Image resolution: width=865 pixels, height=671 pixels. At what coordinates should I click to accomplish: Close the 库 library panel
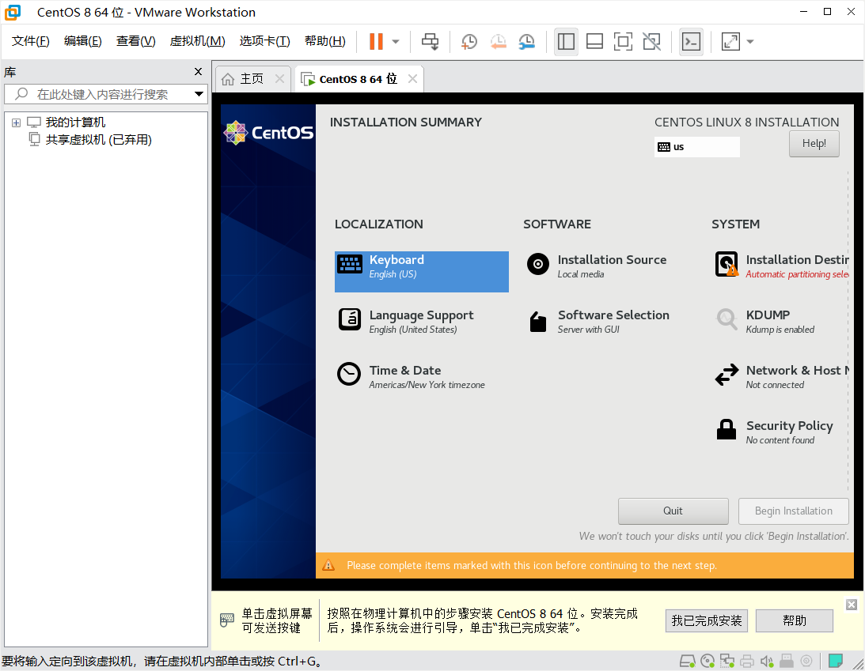pyautogui.click(x=198, y=72)
